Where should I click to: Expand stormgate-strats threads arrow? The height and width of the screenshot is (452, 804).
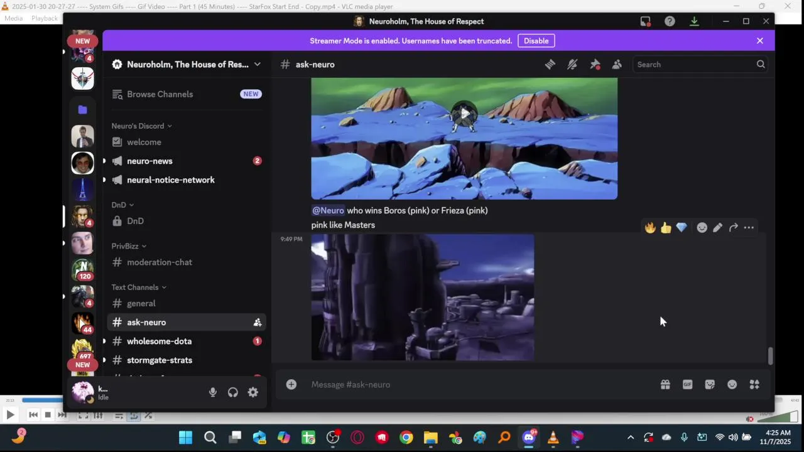point(104,360)
